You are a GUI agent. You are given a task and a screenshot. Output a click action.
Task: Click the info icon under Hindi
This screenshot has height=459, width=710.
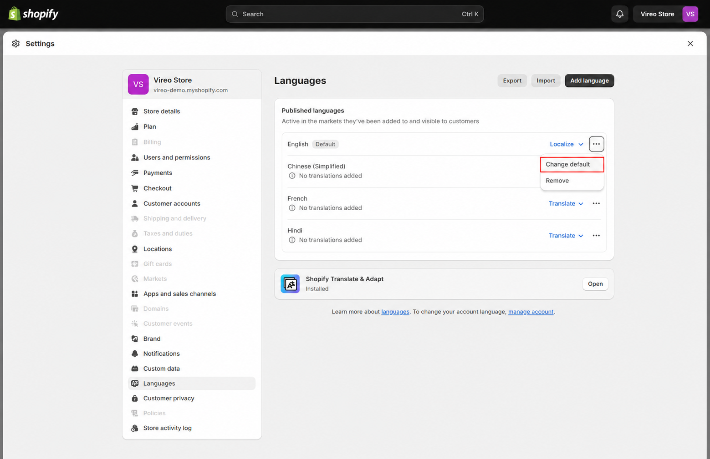[292, 240]
